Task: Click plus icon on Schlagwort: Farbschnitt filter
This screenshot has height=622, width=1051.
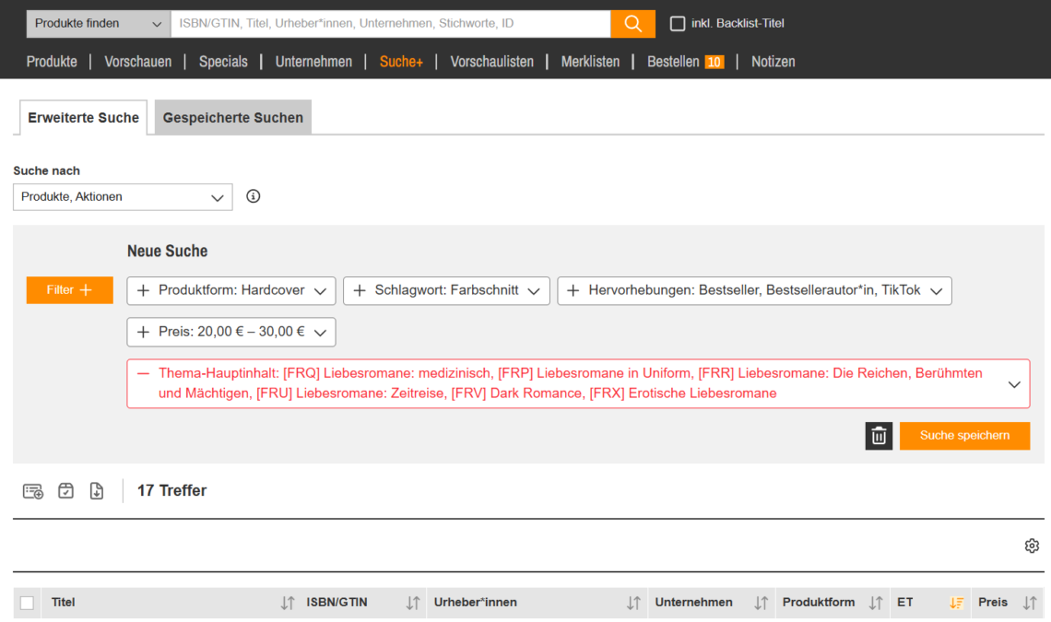Action: (x=360, y=291)
